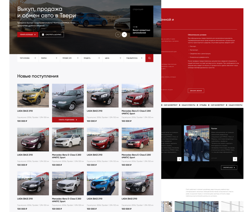Click the 'СЛЕДУЮЩИЙ' label on black card

click(138, 9)
